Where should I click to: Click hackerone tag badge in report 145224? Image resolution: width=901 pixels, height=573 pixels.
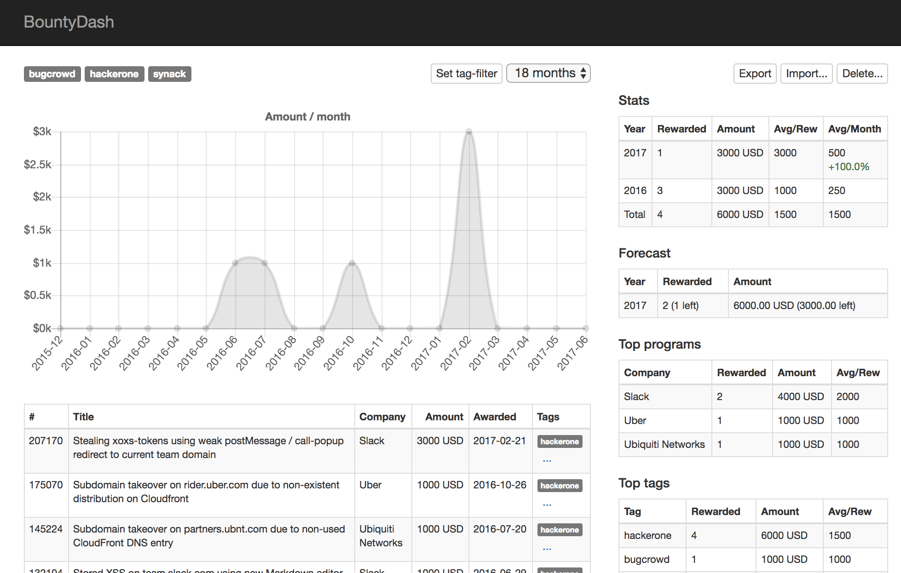click(x=560, y=530)
